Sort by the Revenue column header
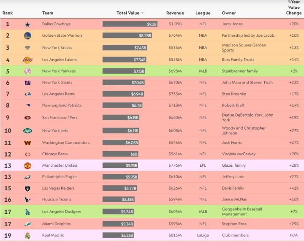This screenshot has width=304, height=241. pyautogui.click(x=175, y=13)
